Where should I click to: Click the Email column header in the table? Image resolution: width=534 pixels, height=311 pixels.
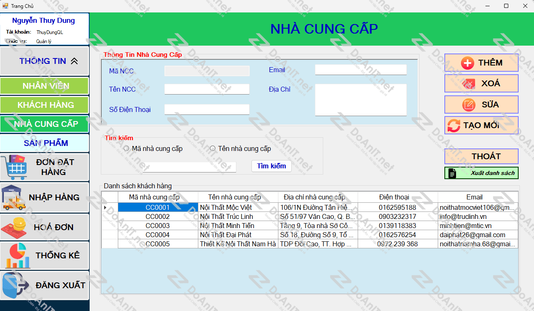click(x=478, y=197)
